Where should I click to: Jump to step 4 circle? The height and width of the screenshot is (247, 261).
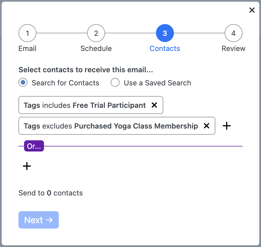[x=233, y=33]
